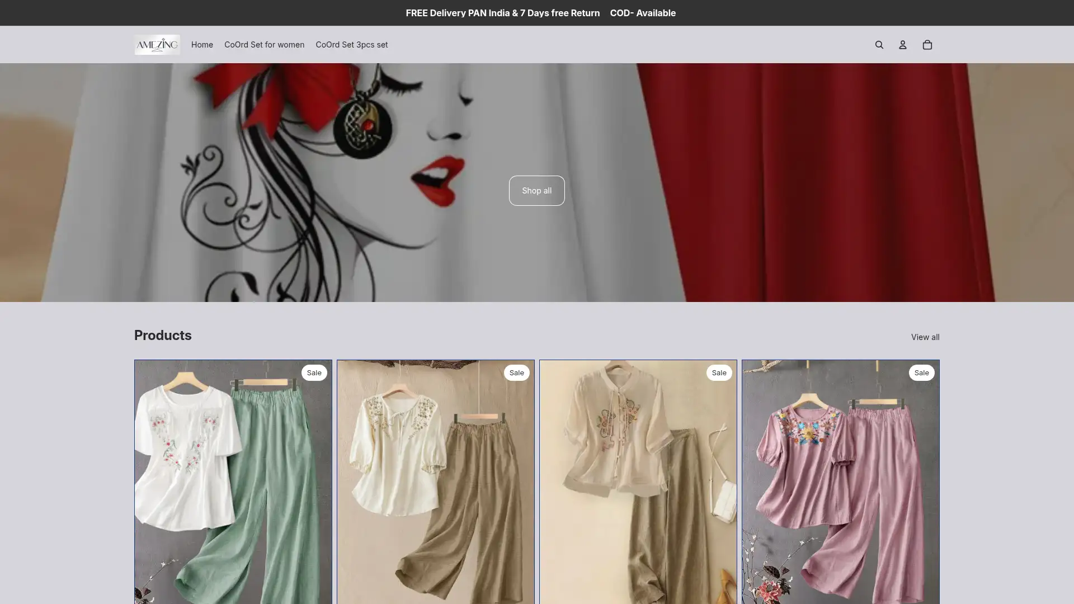Open the search panel
This screenshot has width=1074, height=604.
(x=879, y=44)
